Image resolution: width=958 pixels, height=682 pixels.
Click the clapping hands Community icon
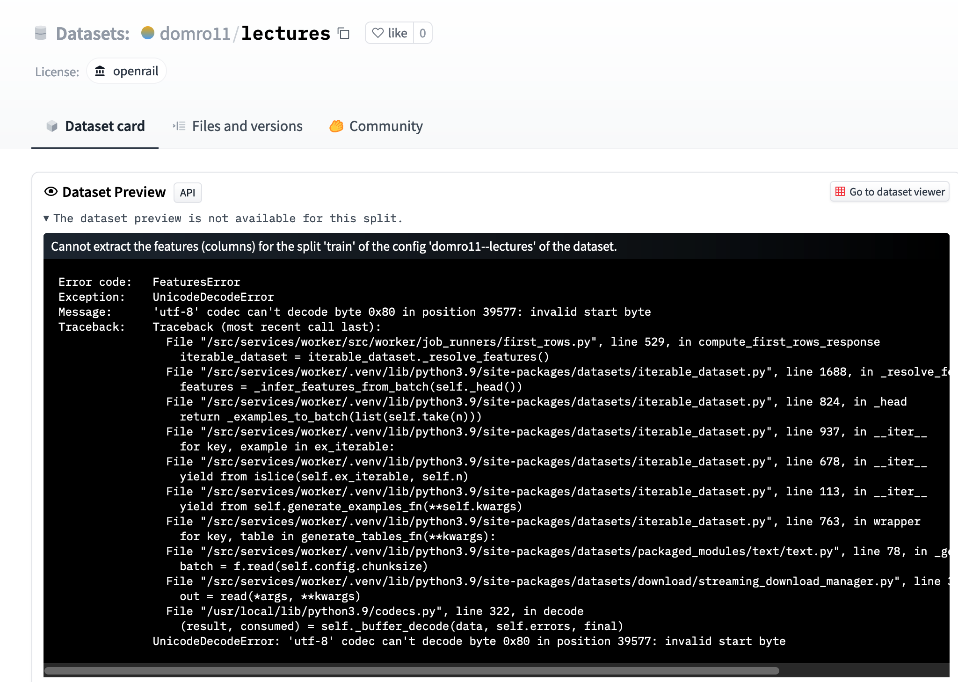(336, 125)
